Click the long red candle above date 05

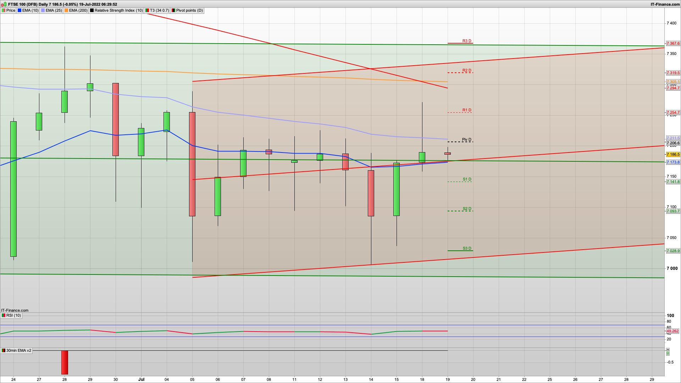pos(192,164)
